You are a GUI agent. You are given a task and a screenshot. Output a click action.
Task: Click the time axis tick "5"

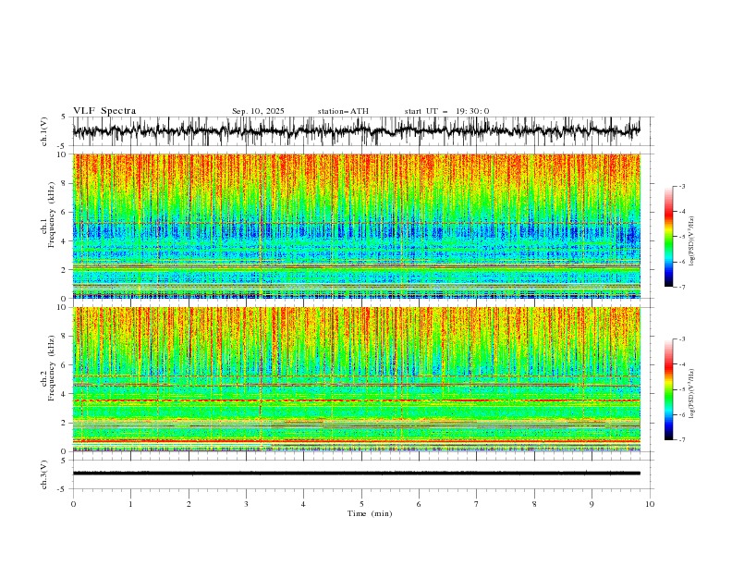tap(361, 504)
